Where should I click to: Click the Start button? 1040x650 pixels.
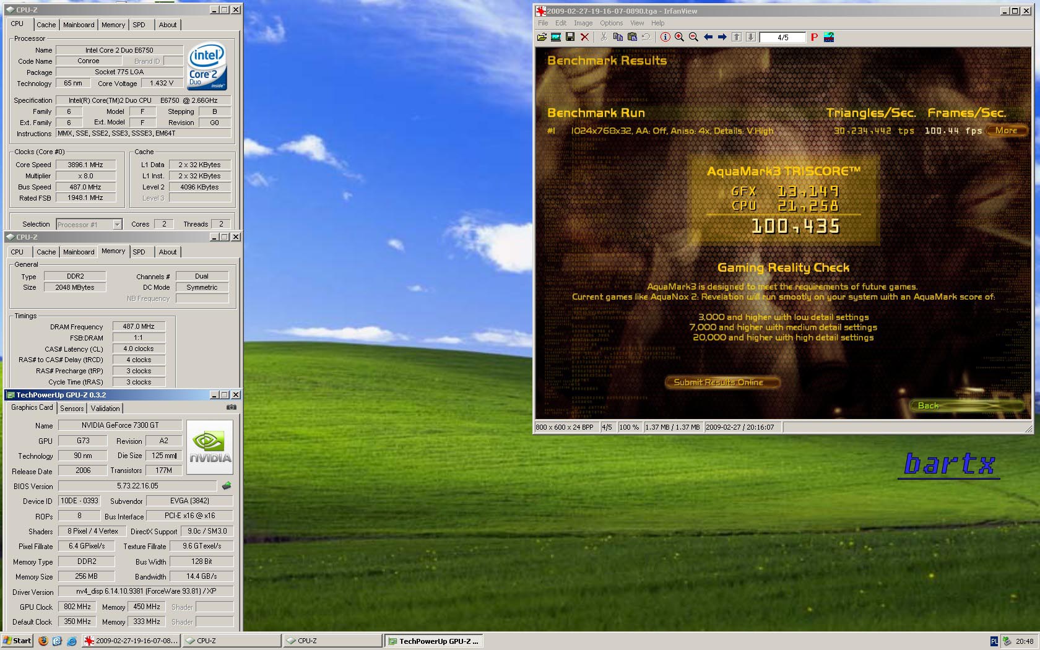pos(17,641)
